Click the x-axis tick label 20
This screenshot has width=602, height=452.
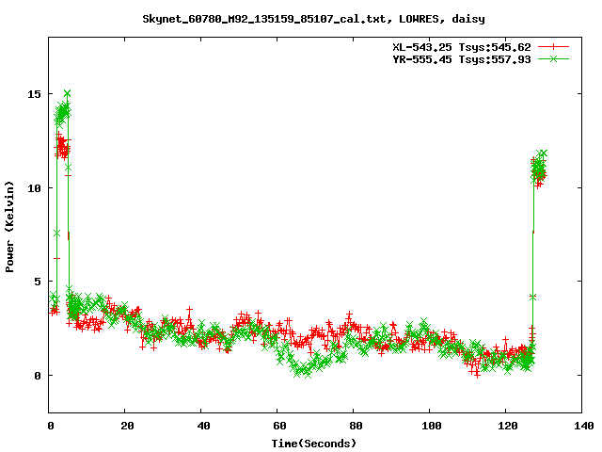click(x=127, y=426)
